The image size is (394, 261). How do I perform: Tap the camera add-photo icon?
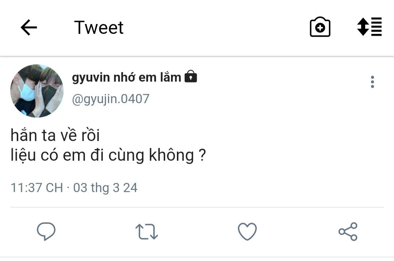320,27
